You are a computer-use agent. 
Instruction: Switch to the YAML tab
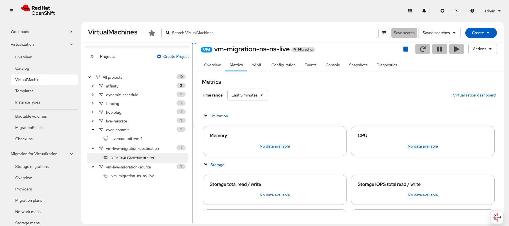tap(257, 65)
